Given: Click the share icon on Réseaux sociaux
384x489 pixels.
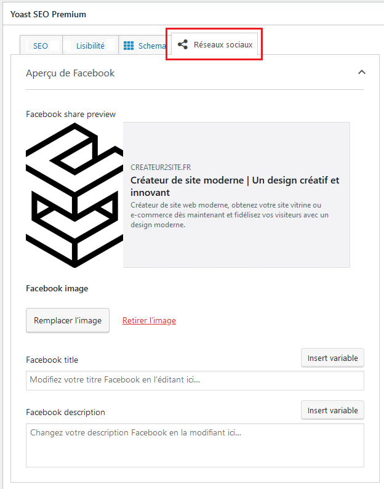Looking at the screenshot, I should coord(183,44).
